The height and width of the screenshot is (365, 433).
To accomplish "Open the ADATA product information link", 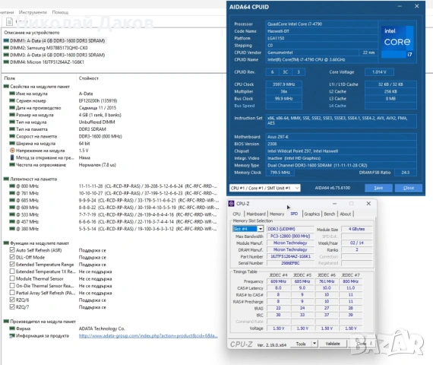I will click(x=148, y=335).
